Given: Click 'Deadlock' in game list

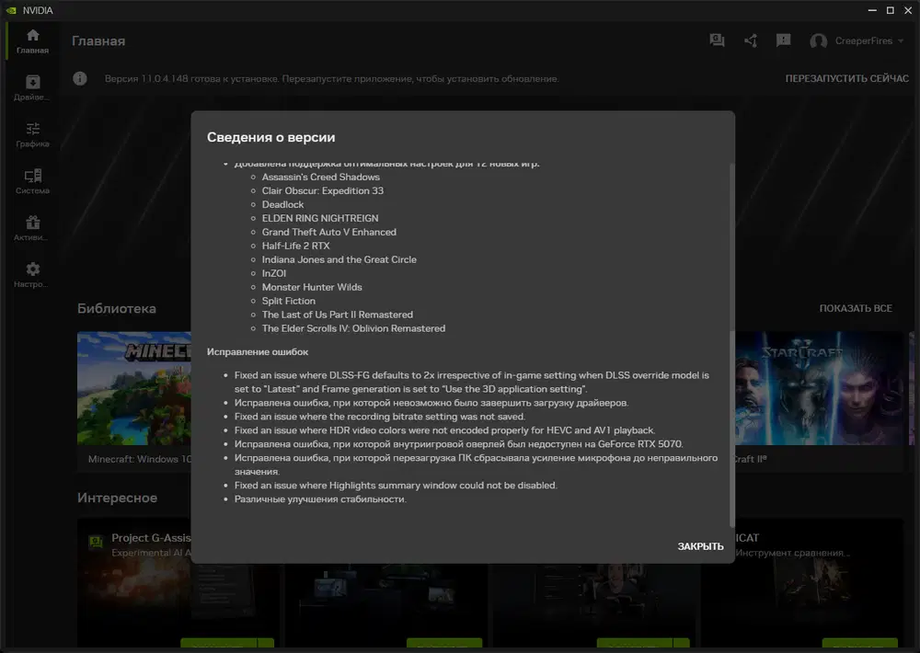Looking at the screenshot, I should [x=282, y=205].
